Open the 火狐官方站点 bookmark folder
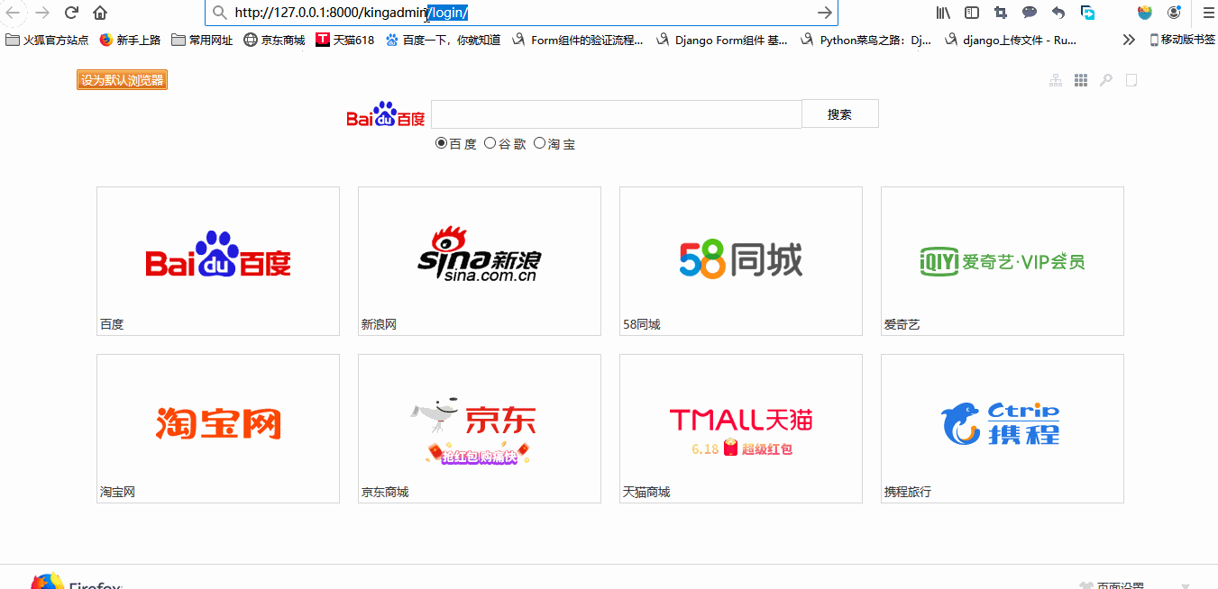Screen dimensions: 1218x589 click(x=48, y=40)
